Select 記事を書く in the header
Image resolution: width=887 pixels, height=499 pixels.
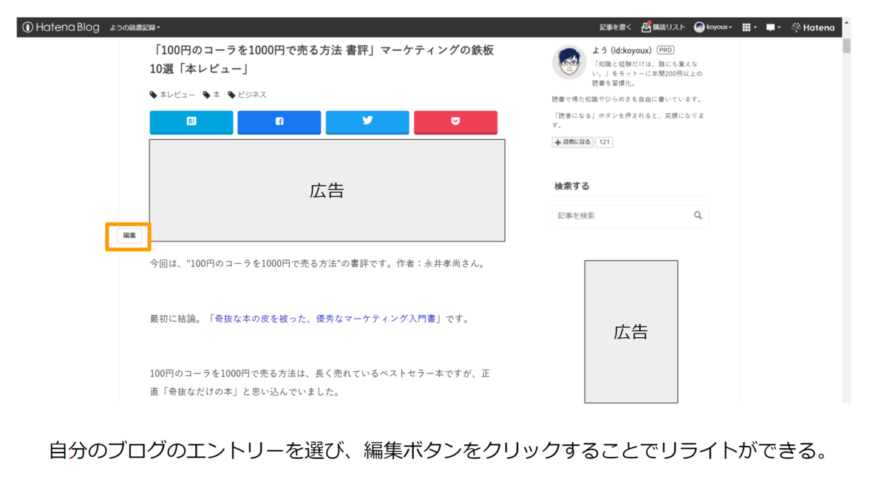pyautogui.click(x=616, y=27)
